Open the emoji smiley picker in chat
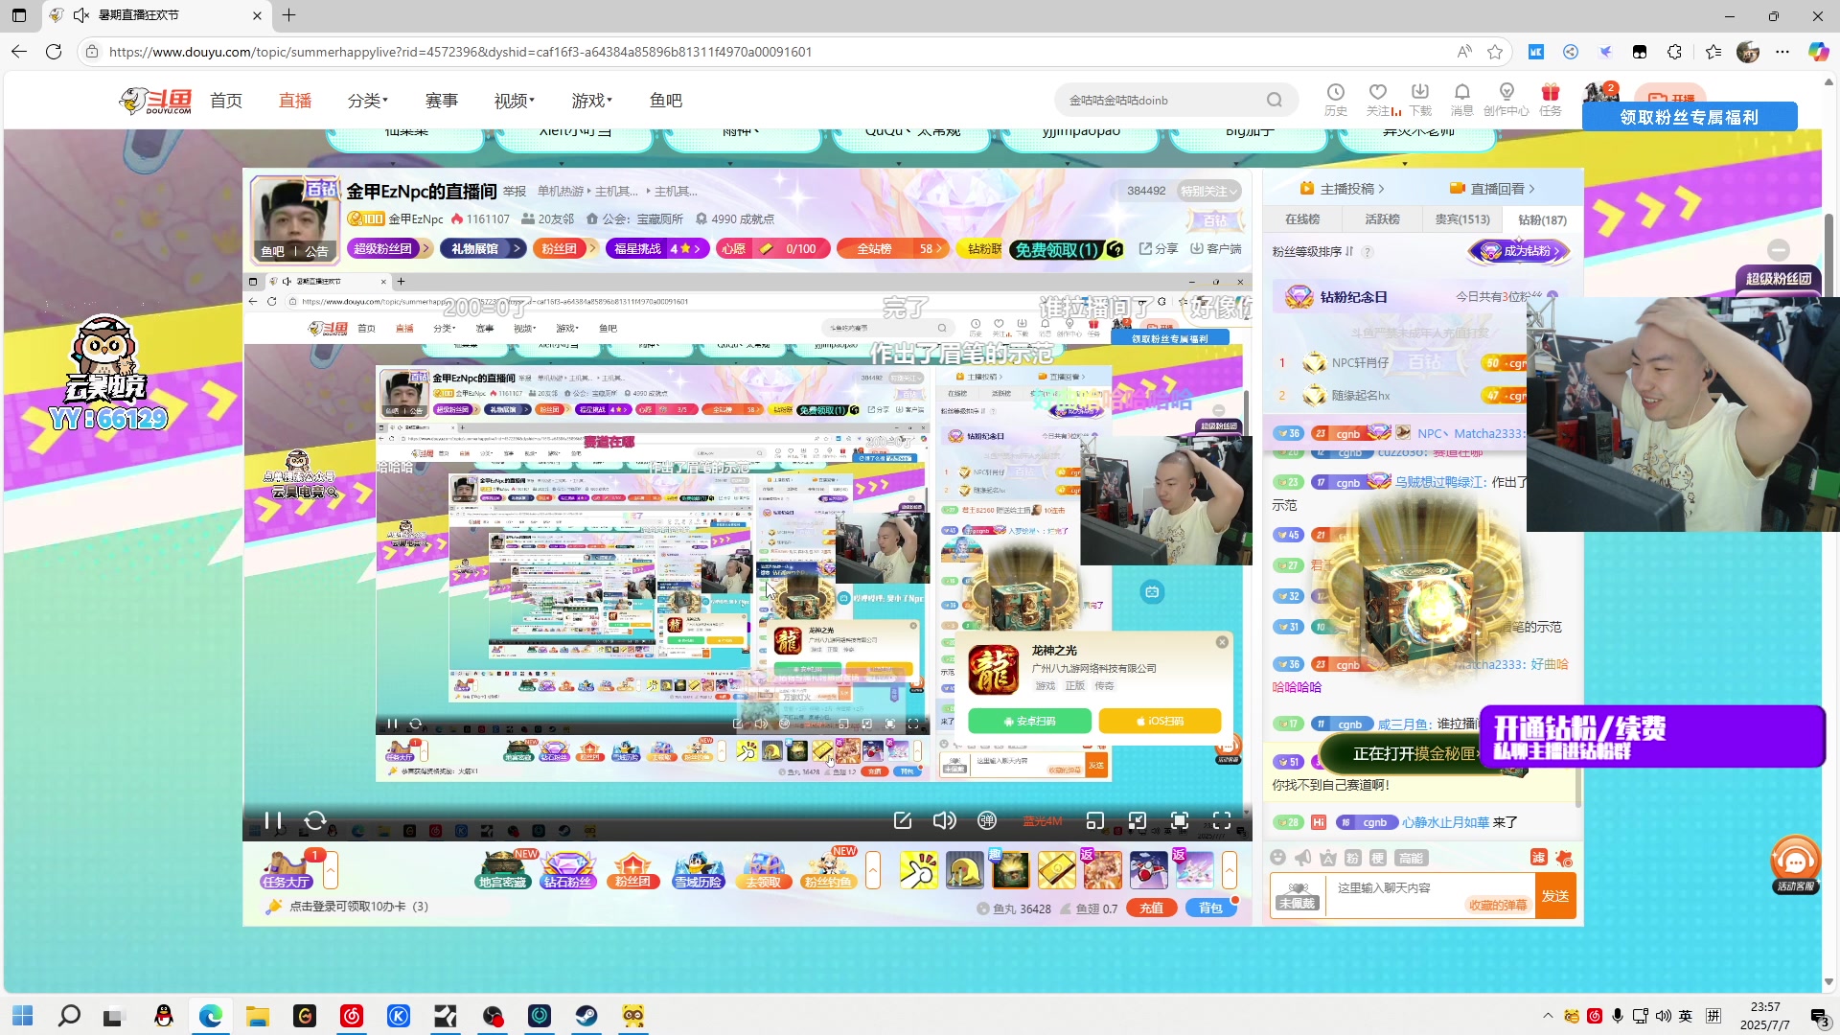Viewport: 1840px width, 1035px height. click(x=1277, y=858)
